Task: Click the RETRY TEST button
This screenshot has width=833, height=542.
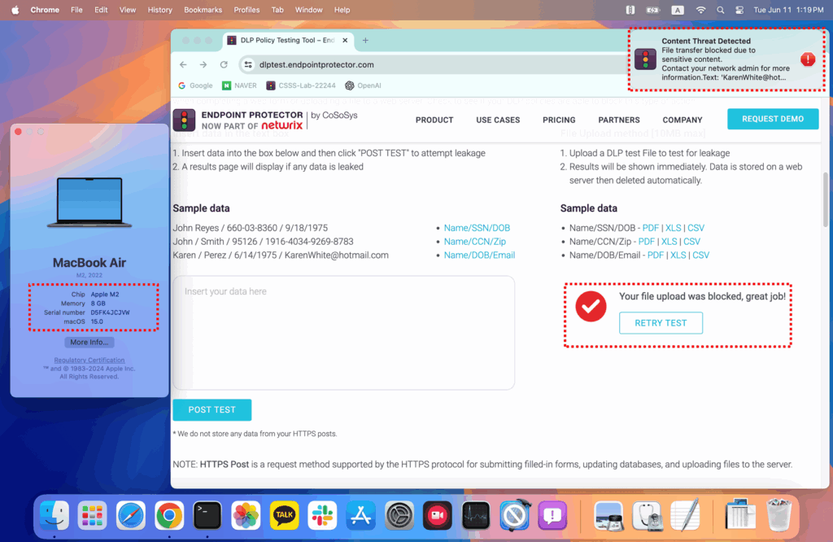Action: coord(661,323)
